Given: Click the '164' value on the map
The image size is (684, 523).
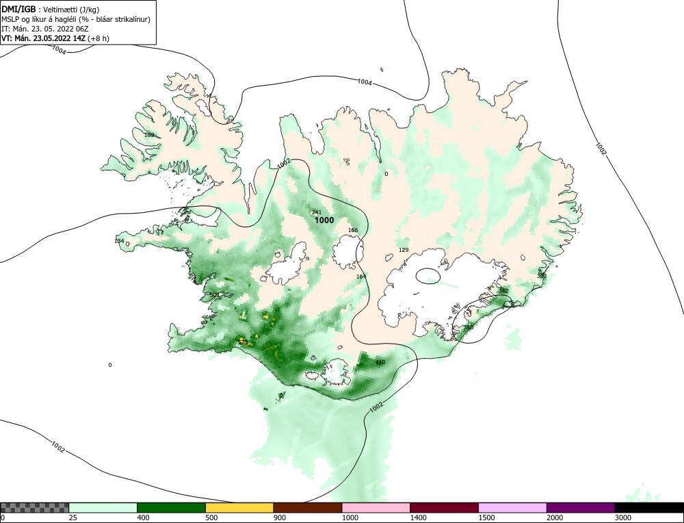Looking at the screenshot, I should point(361,277).
